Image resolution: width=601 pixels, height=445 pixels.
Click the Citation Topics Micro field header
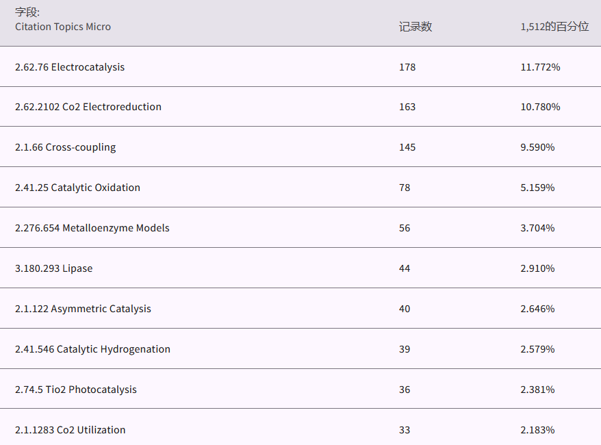tap(63, 27)
